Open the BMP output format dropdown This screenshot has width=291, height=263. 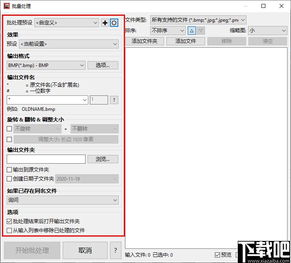[x=46, y=65]
